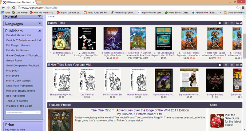The width and height of the screenshot is (246, 131).
Task: Open the Fantasy Maps bookmark
Action: (x=123, y=13)
